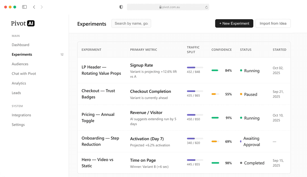Create a New Experiment

[x=234, y=23]
